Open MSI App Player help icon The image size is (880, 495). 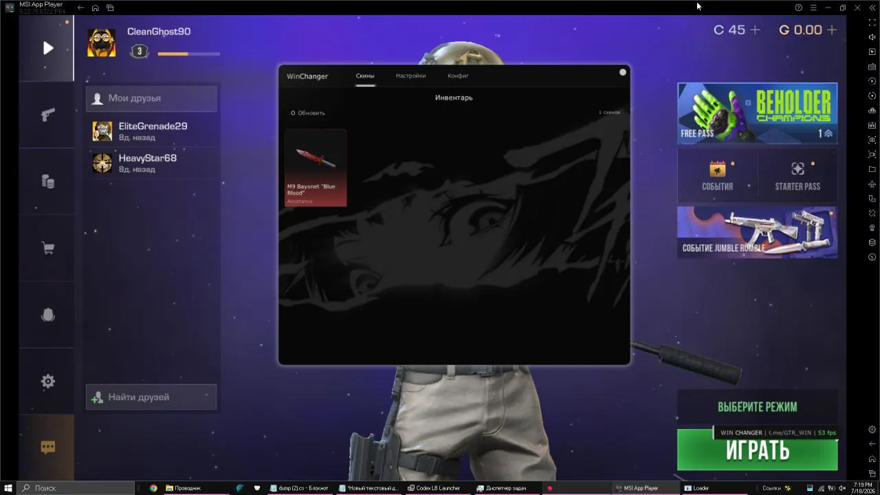pyautogui.click(x=798, y=8)
